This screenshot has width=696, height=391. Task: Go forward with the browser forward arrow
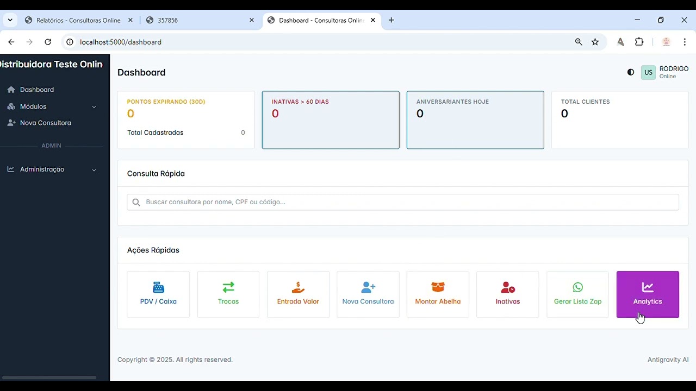(29, 42)
